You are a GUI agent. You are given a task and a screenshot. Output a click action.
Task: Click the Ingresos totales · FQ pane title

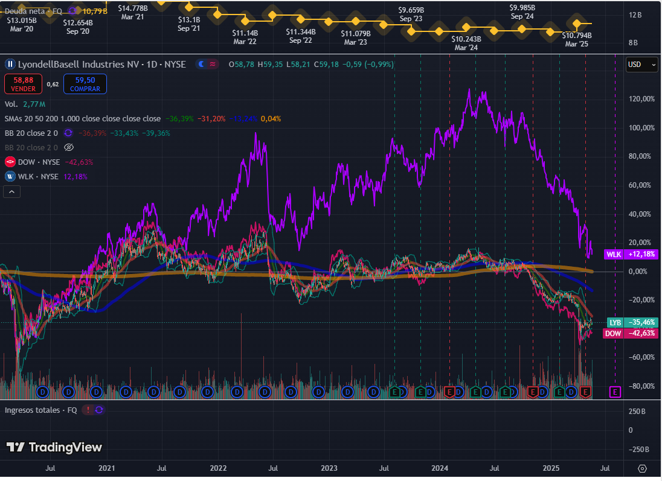(x=40, y=410)
